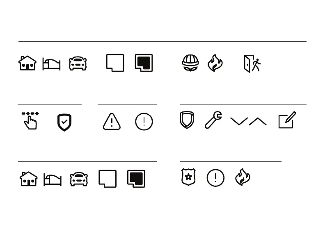325x236 pixels.
Task: Collapse using the upward chevron arrow
Action: click(258, 122)
